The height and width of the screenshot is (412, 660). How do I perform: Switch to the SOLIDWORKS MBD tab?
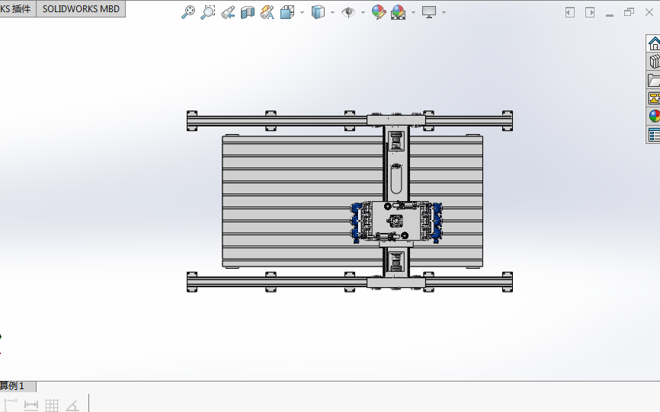[x=81, y=9]
